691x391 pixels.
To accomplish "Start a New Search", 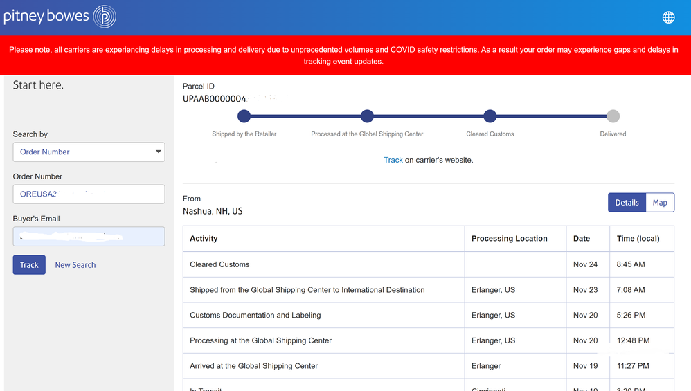I will [75, 265].
